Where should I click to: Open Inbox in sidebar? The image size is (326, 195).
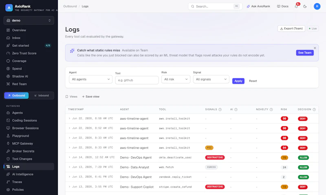point(29,38)
